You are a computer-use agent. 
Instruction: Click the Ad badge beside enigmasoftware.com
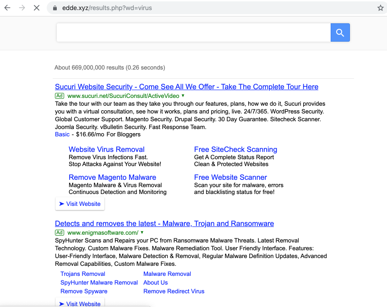pyautogui.click(x=60, y=232)
